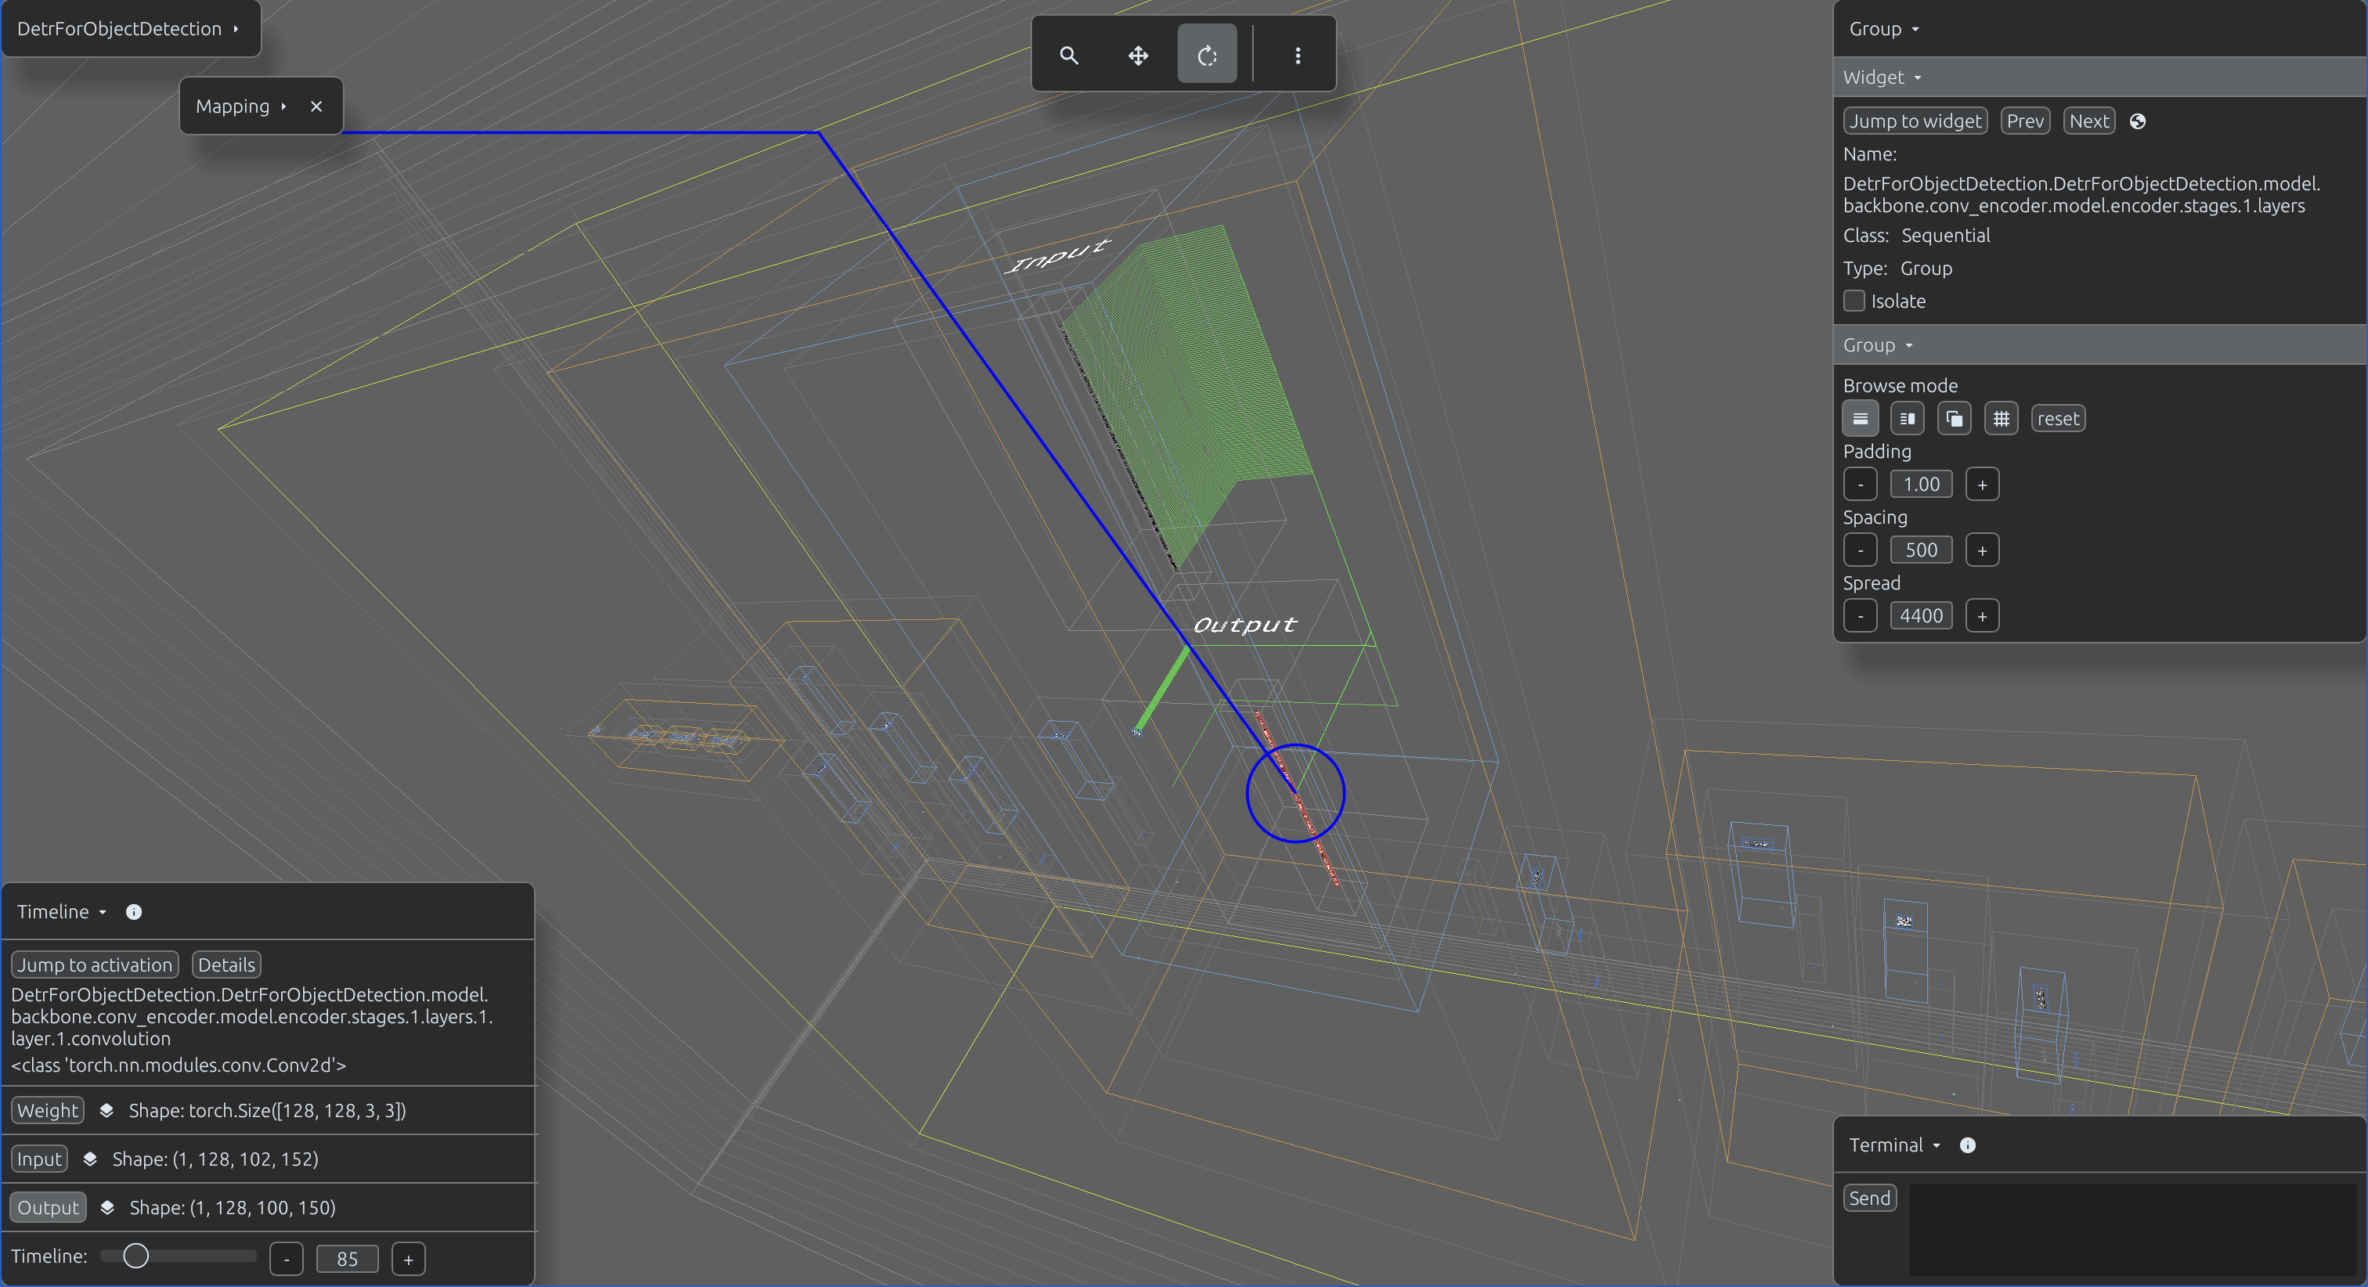This screenshot has height=1287, width=2368.
Task: Click the Conv2d class text
Action: tap(179, 1065)
